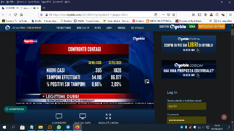Toggle the red notification bell button

tap(224, 117)
